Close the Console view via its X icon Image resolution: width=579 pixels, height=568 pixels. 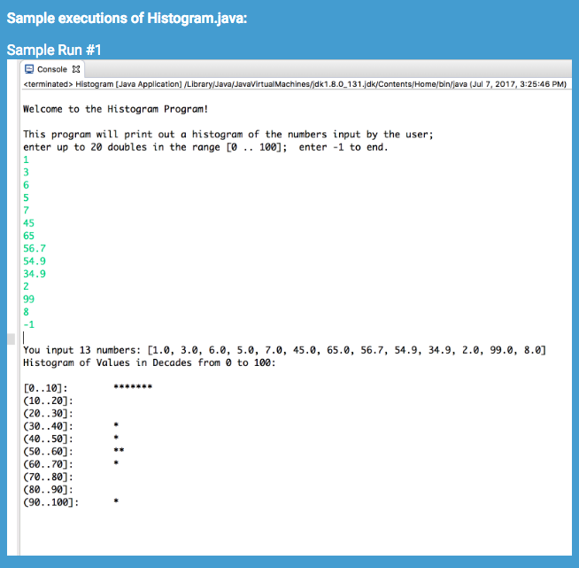pos(76,69)
